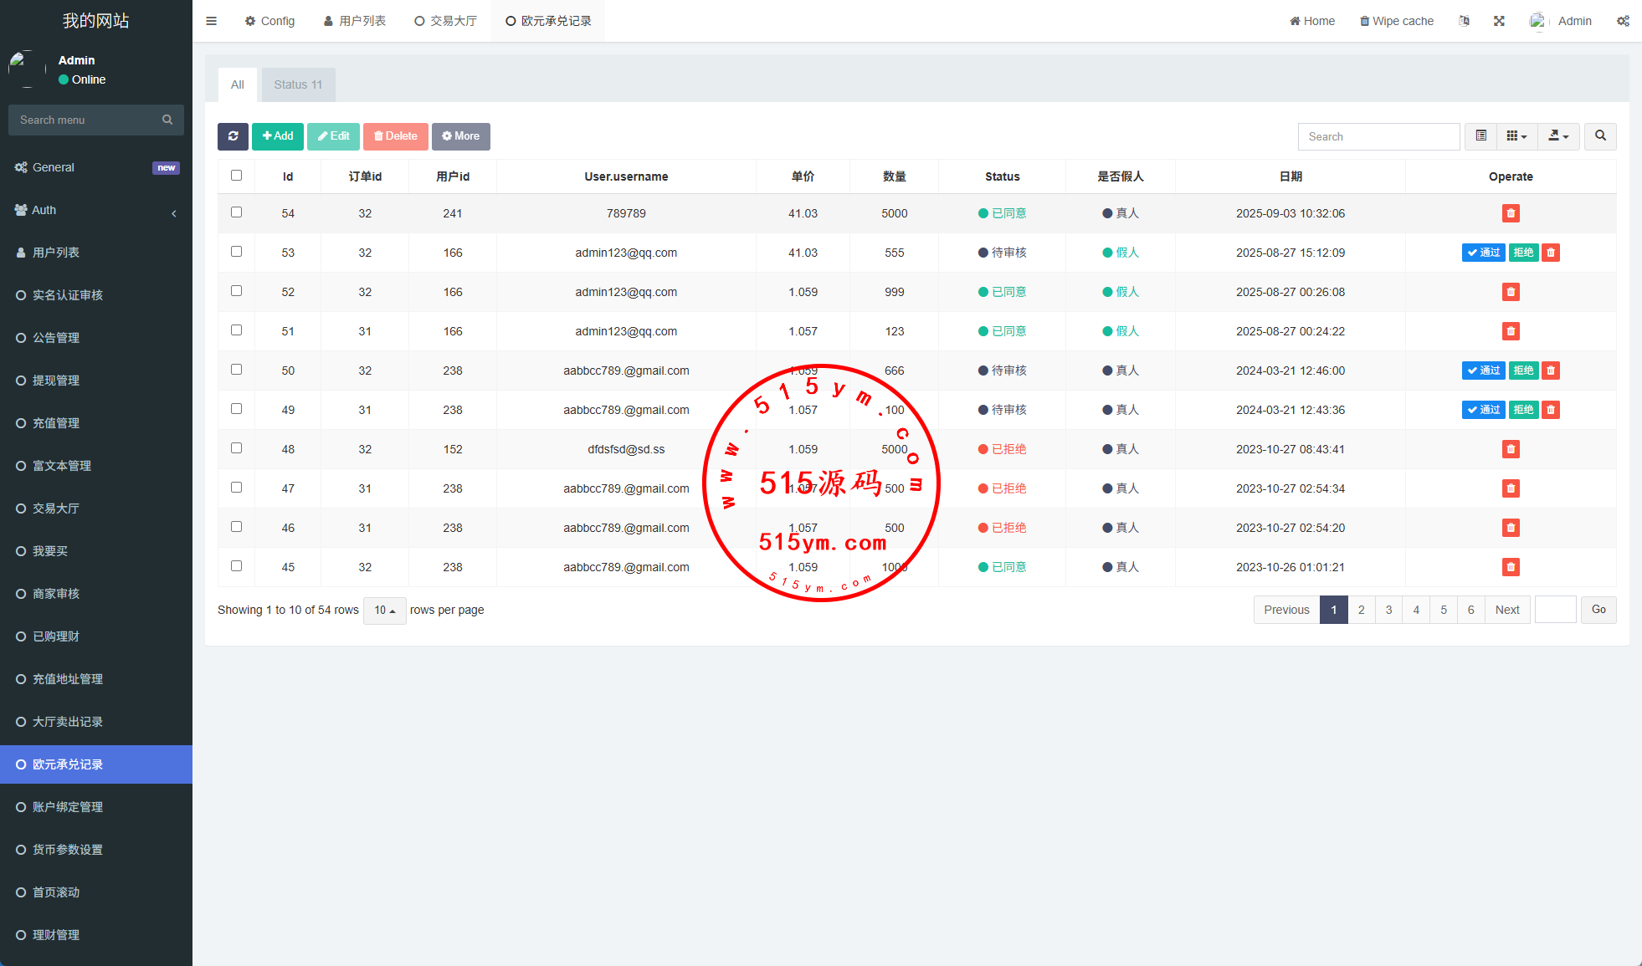Image resolution: width=1642 pixels, height=966 pixels.
Task: Switch to the Status 11 tab
Action: (x=298, y=84)
